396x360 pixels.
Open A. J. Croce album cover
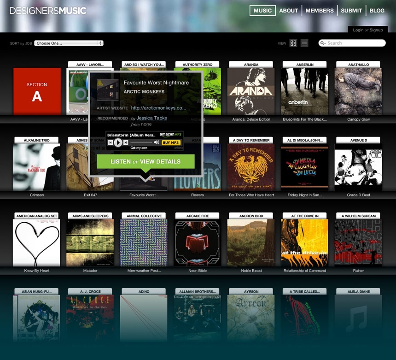point(90,319)
